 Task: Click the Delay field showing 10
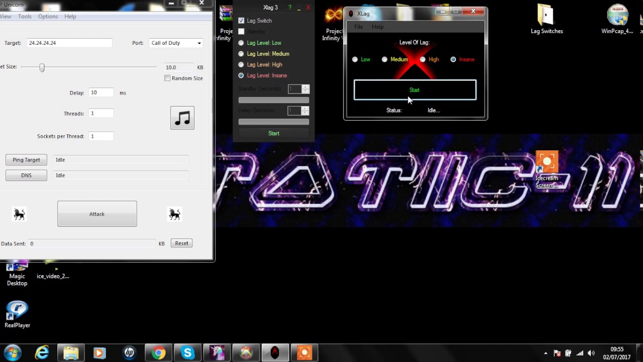point(101,93)
